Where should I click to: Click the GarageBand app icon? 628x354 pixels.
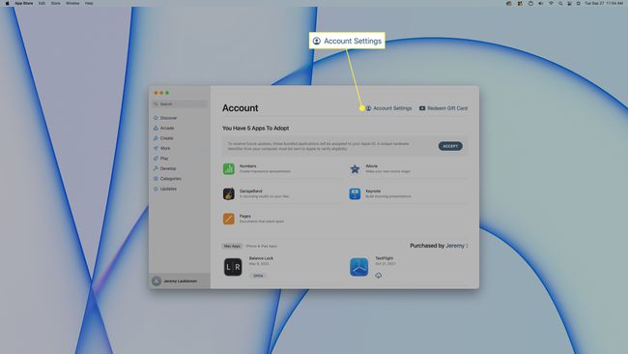click(229, 193)
